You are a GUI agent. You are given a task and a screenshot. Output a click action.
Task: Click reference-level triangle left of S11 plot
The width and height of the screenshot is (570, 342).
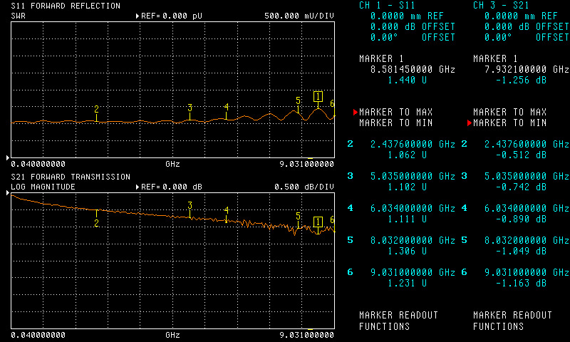[9, 157]
